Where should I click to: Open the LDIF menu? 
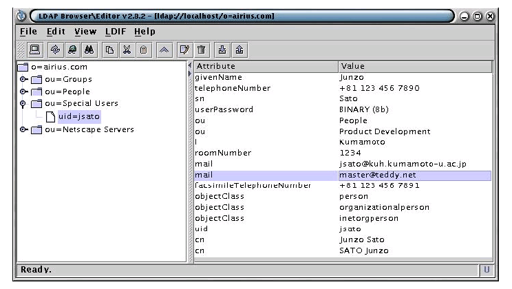(x=116, y=32)
